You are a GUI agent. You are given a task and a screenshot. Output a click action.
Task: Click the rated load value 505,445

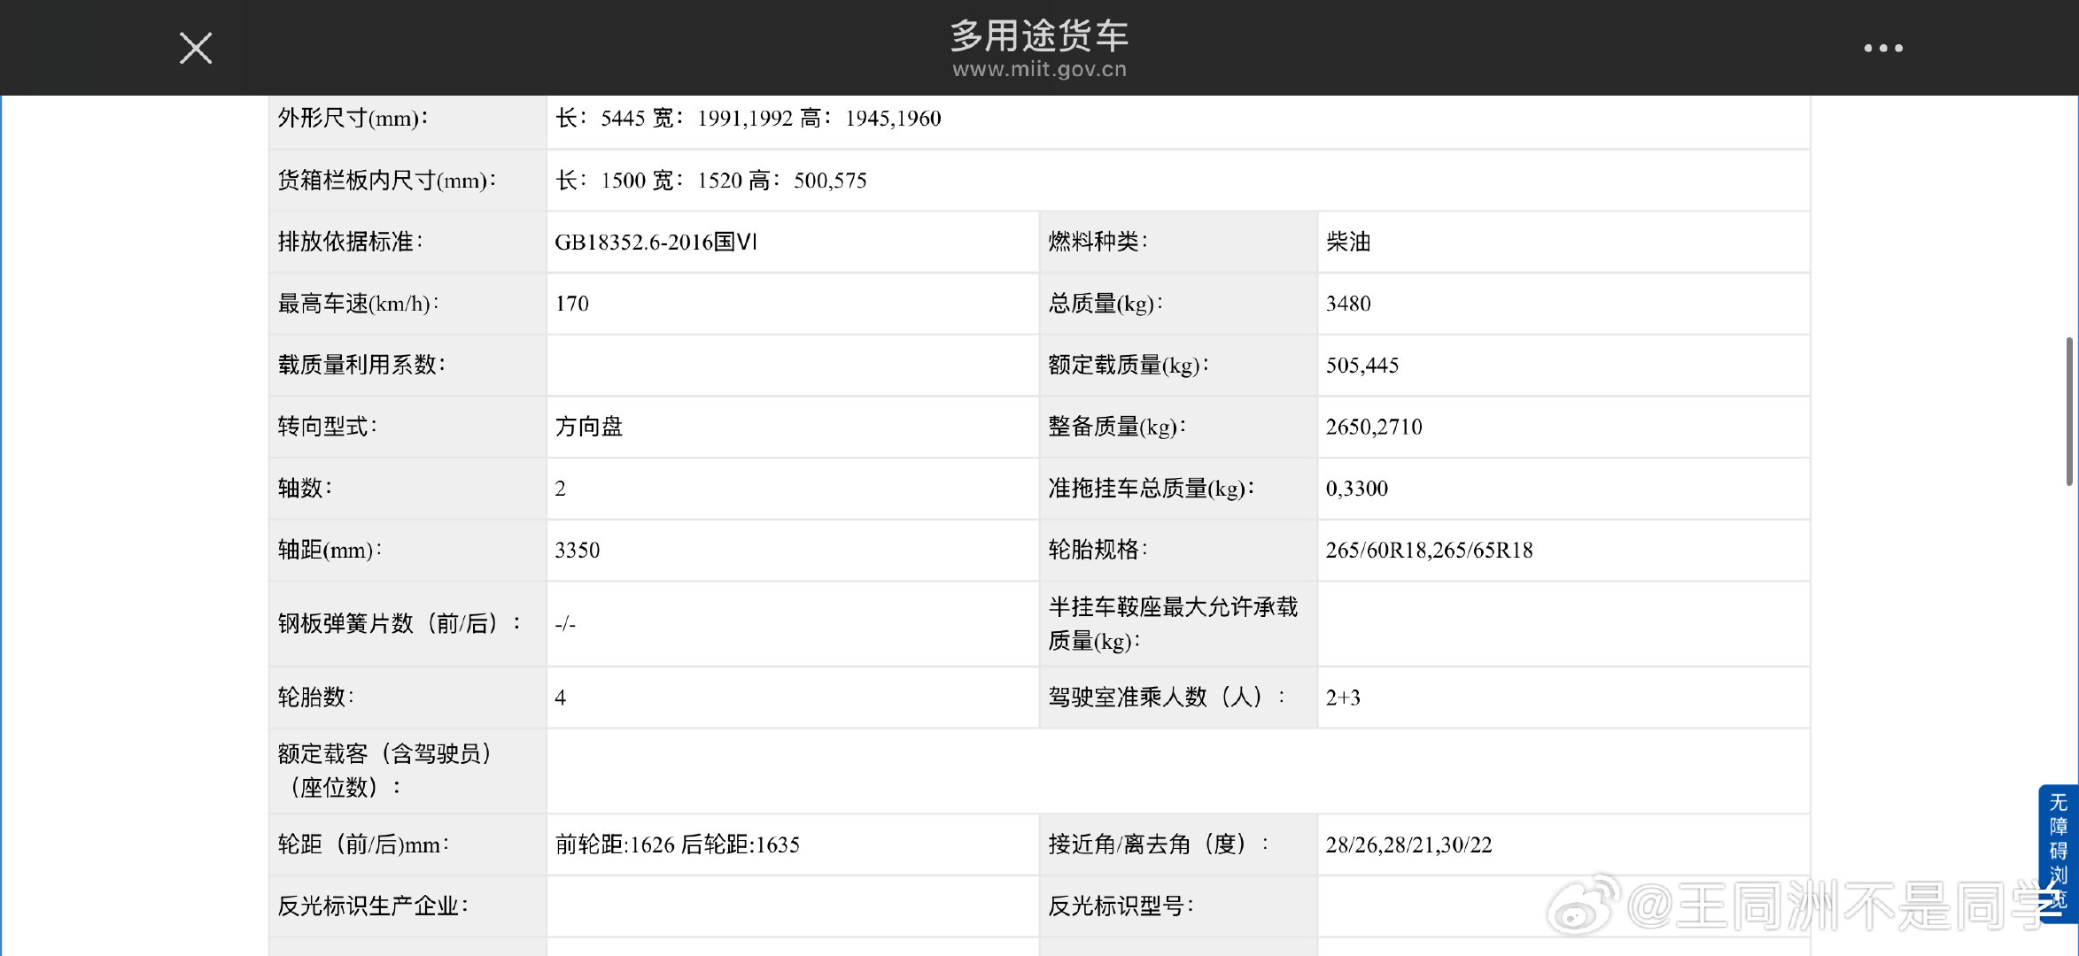(1361, 366)
